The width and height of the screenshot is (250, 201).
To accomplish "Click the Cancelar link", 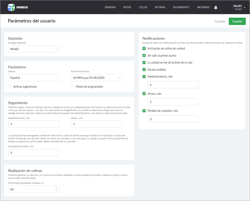I will pyautogui.click(x=220, y=21).
